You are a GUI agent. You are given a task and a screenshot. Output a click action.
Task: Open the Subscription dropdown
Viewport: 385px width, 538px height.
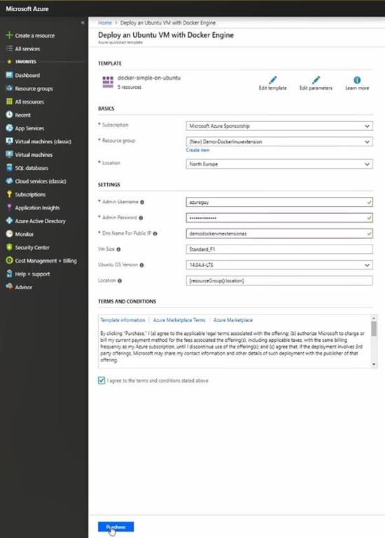pyautogui.click(x=279, y=126)
